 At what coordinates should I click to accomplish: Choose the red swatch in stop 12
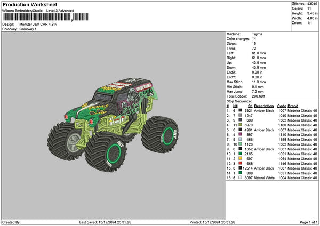(x=240, y=163)
